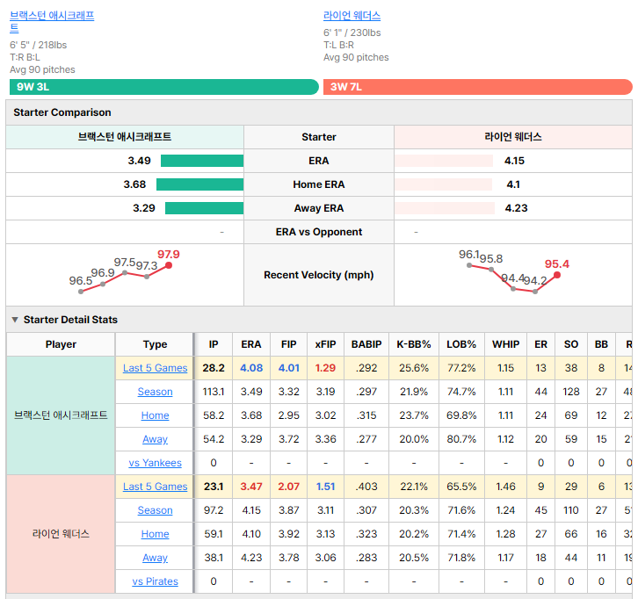Open Home split for 라이언 웨더스

pyautogui.click(x=155, y=534)
